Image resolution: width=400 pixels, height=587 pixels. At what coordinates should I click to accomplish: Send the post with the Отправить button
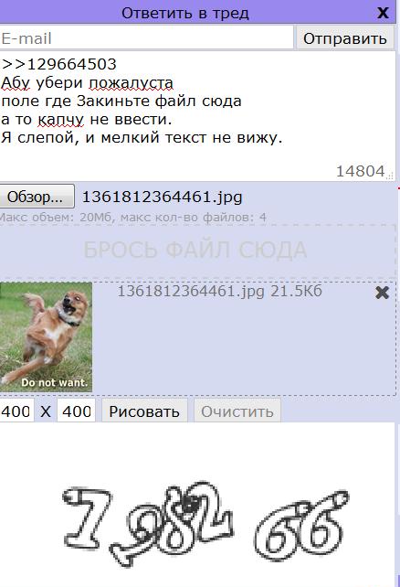(344, 38)
